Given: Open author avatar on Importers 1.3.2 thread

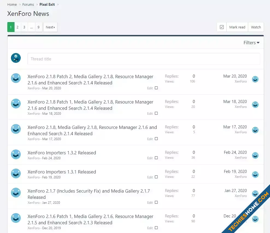Looking at the screenshot, I should click(x=16, y=154).
